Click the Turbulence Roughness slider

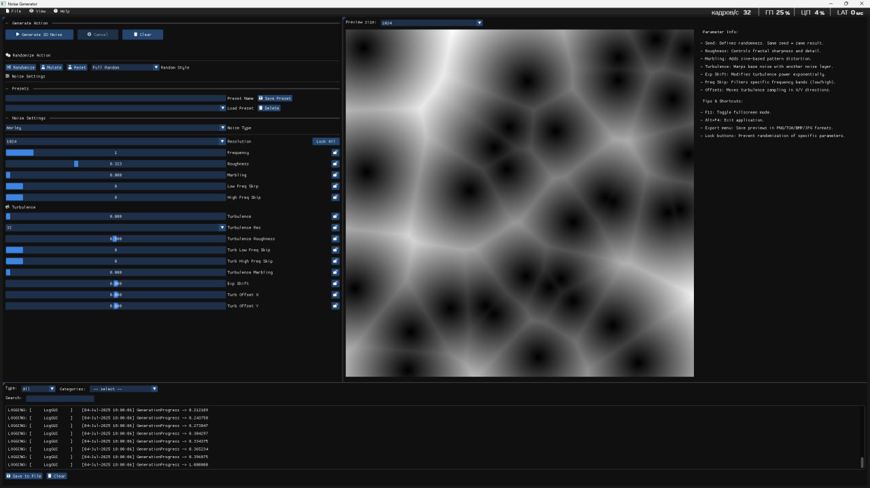(116, 239)
